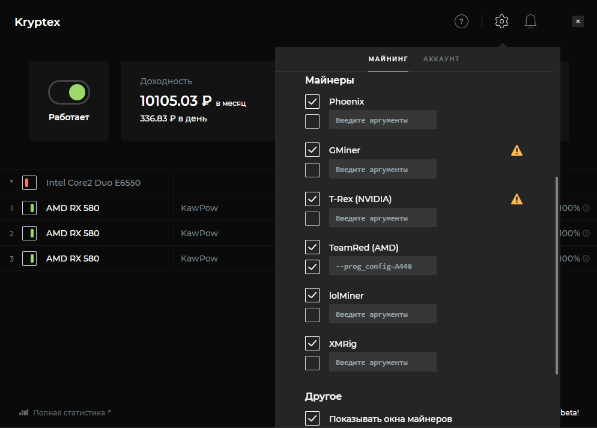Viewport: 597px width, 428px height.
Task: Open the notifications bell icon
Action: pyautogui.click(x=530, y=22)
